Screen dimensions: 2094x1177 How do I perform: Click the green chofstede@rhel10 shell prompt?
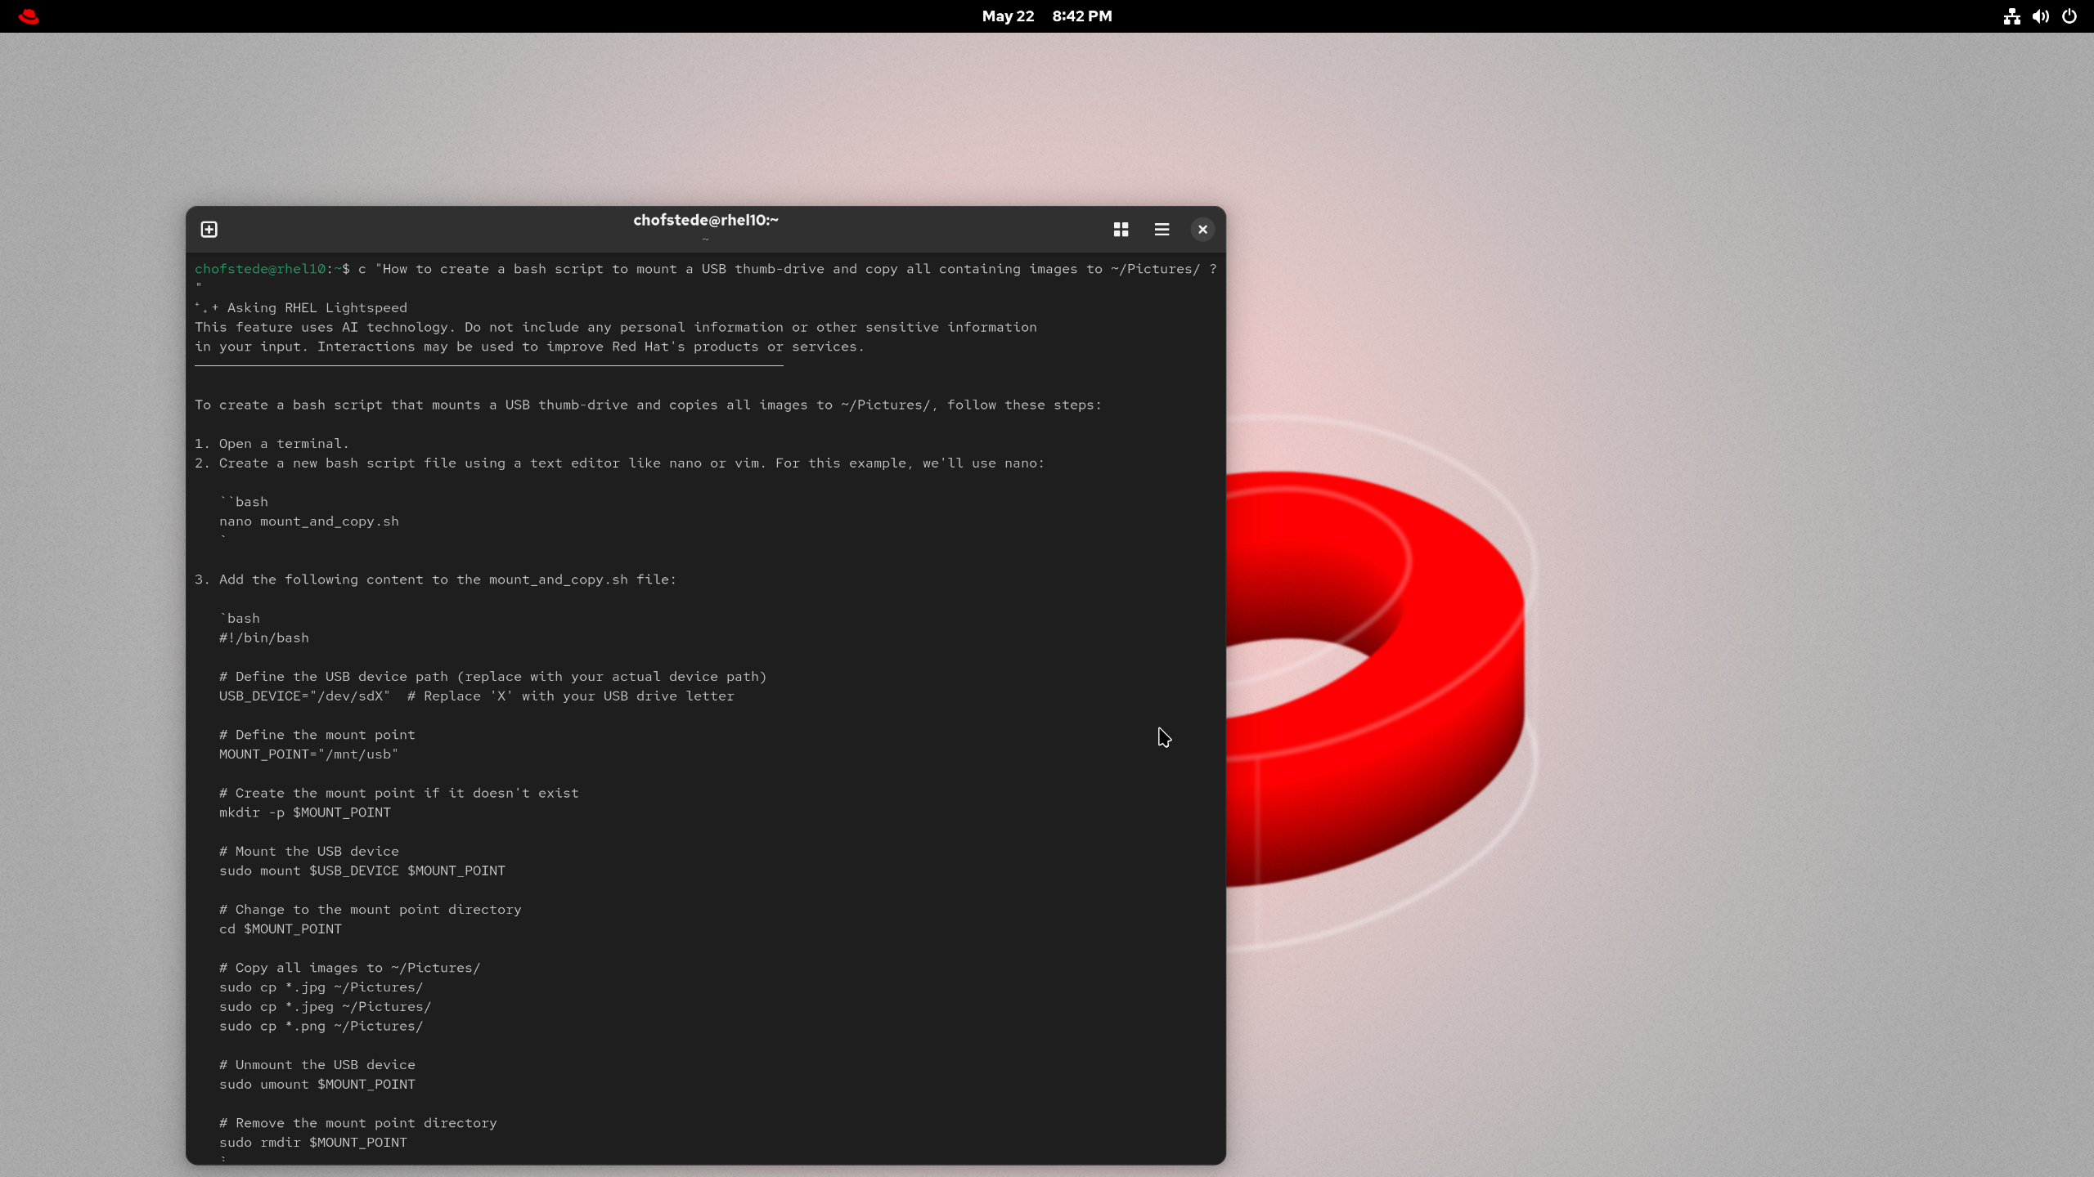tap(259, 269)
